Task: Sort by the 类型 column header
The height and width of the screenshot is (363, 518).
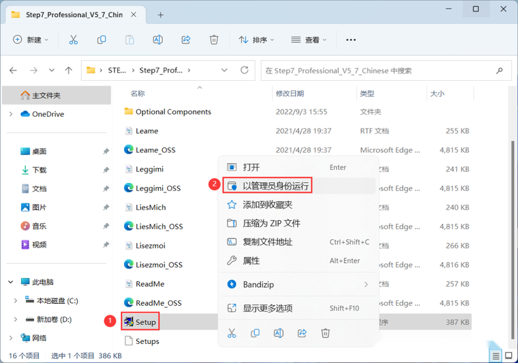Action: (367, 94)
